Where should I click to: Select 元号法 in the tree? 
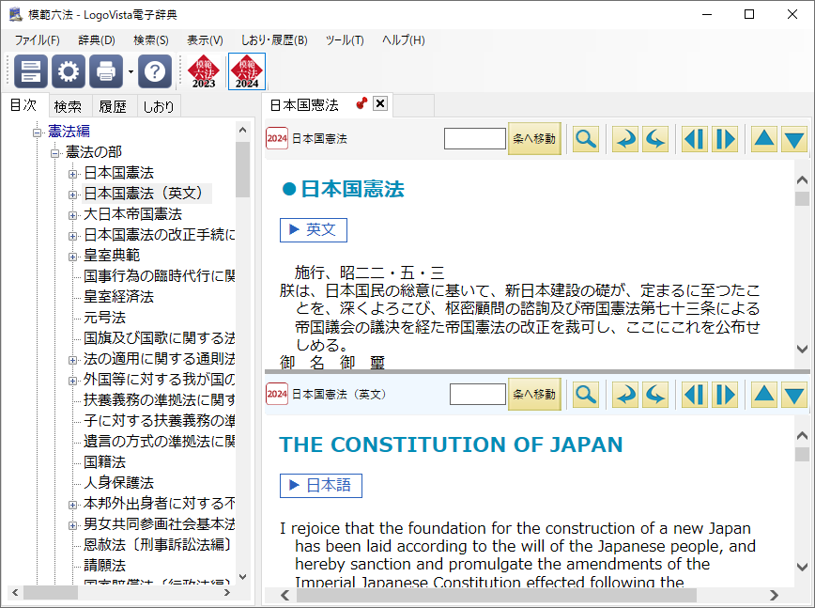[x=105, y=318]
